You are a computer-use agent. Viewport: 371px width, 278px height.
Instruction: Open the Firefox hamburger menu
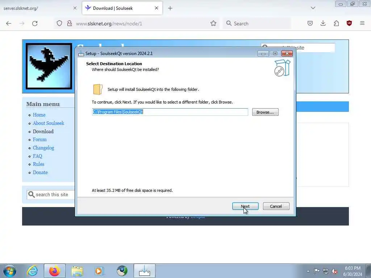tap(362, 23)
